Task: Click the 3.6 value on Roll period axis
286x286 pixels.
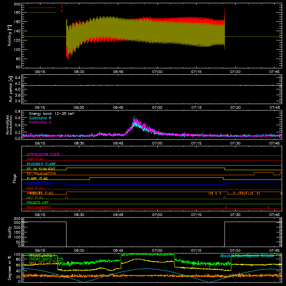Action: tap(18, 101)
